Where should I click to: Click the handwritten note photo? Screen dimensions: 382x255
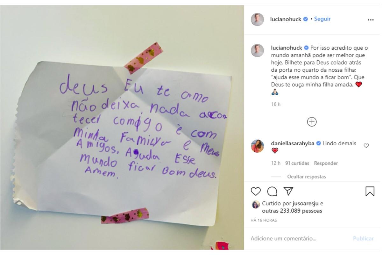coord(122,127)
